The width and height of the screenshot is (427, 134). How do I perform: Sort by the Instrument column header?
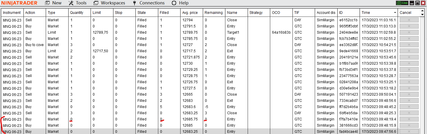tap(12, 13)
